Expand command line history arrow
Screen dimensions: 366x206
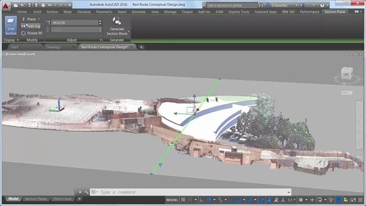coord(289,192)
